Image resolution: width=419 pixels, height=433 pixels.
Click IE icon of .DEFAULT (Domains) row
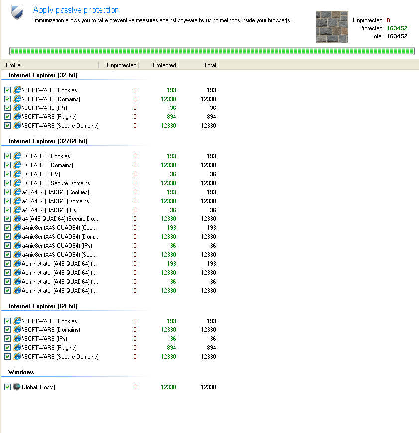tap(17, 165)
